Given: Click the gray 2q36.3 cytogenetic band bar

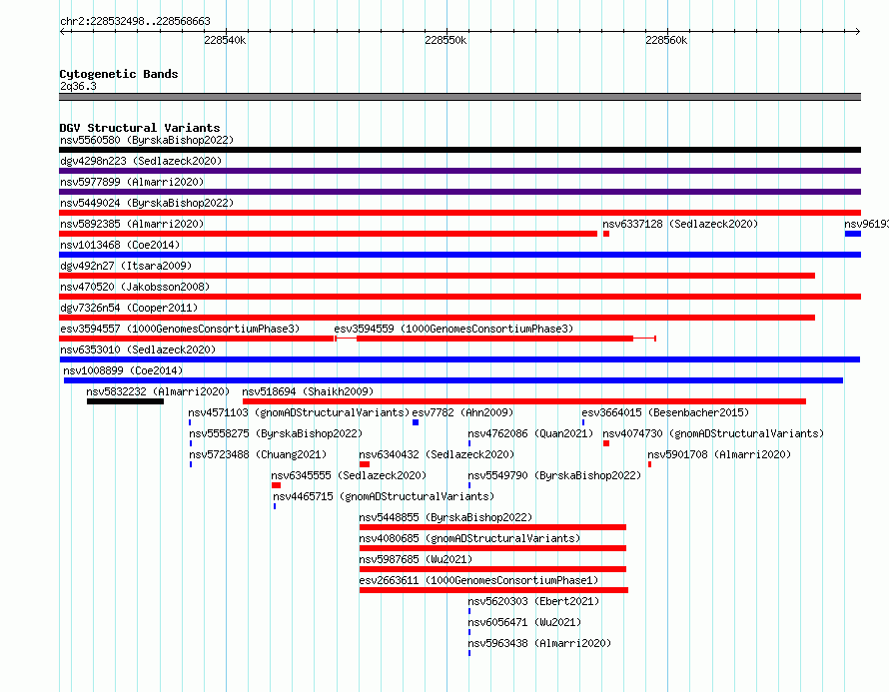Looking at the screenshot, I should (459, 97).
